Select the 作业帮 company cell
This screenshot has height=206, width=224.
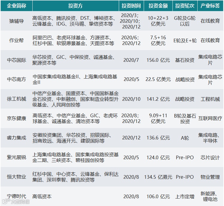click(16, 40)
